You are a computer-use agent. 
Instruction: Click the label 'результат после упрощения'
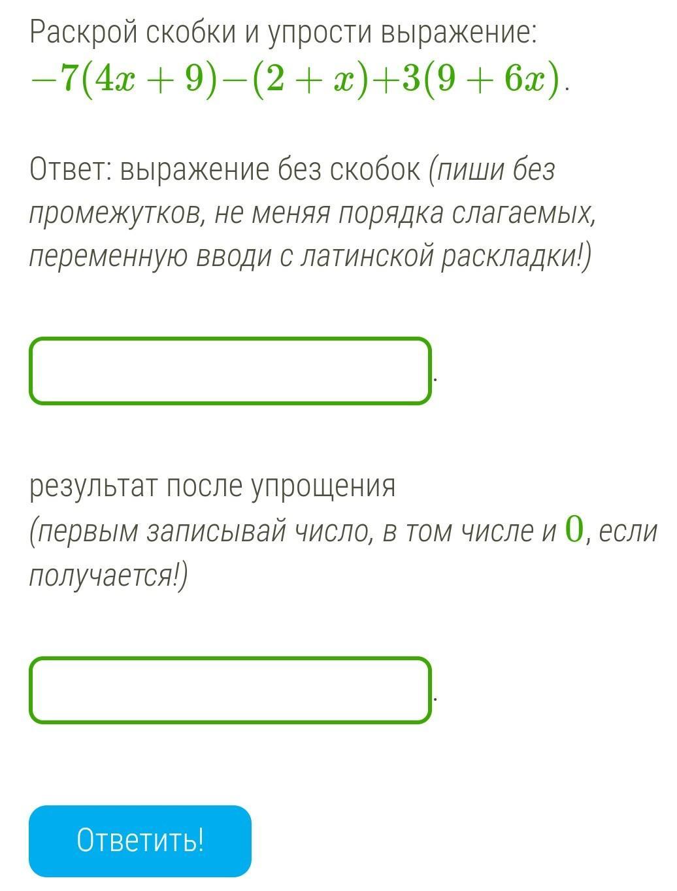pyautogui.click(x=212, y=487)
